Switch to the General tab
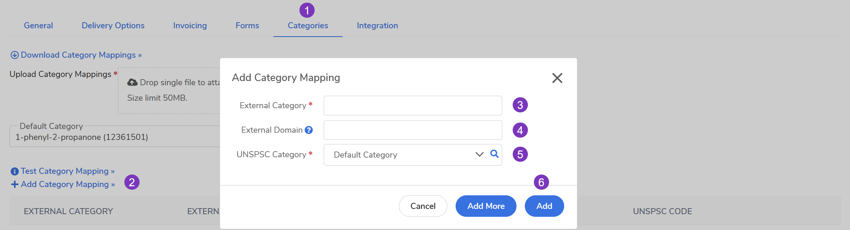Image resolution: width=850 pixels, height=230 pixels. point(38,26)
